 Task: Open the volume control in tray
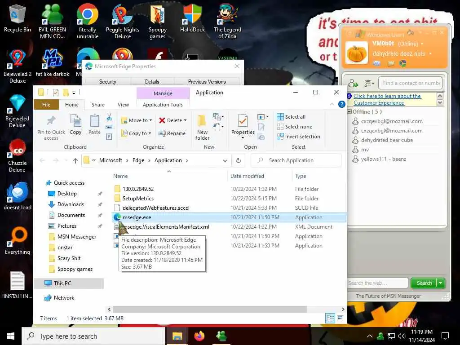pyautogui.click(x=402, y=336)
